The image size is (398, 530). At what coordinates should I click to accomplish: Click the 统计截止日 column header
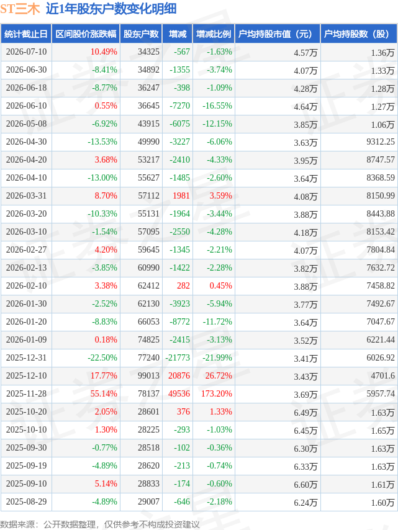26,34
